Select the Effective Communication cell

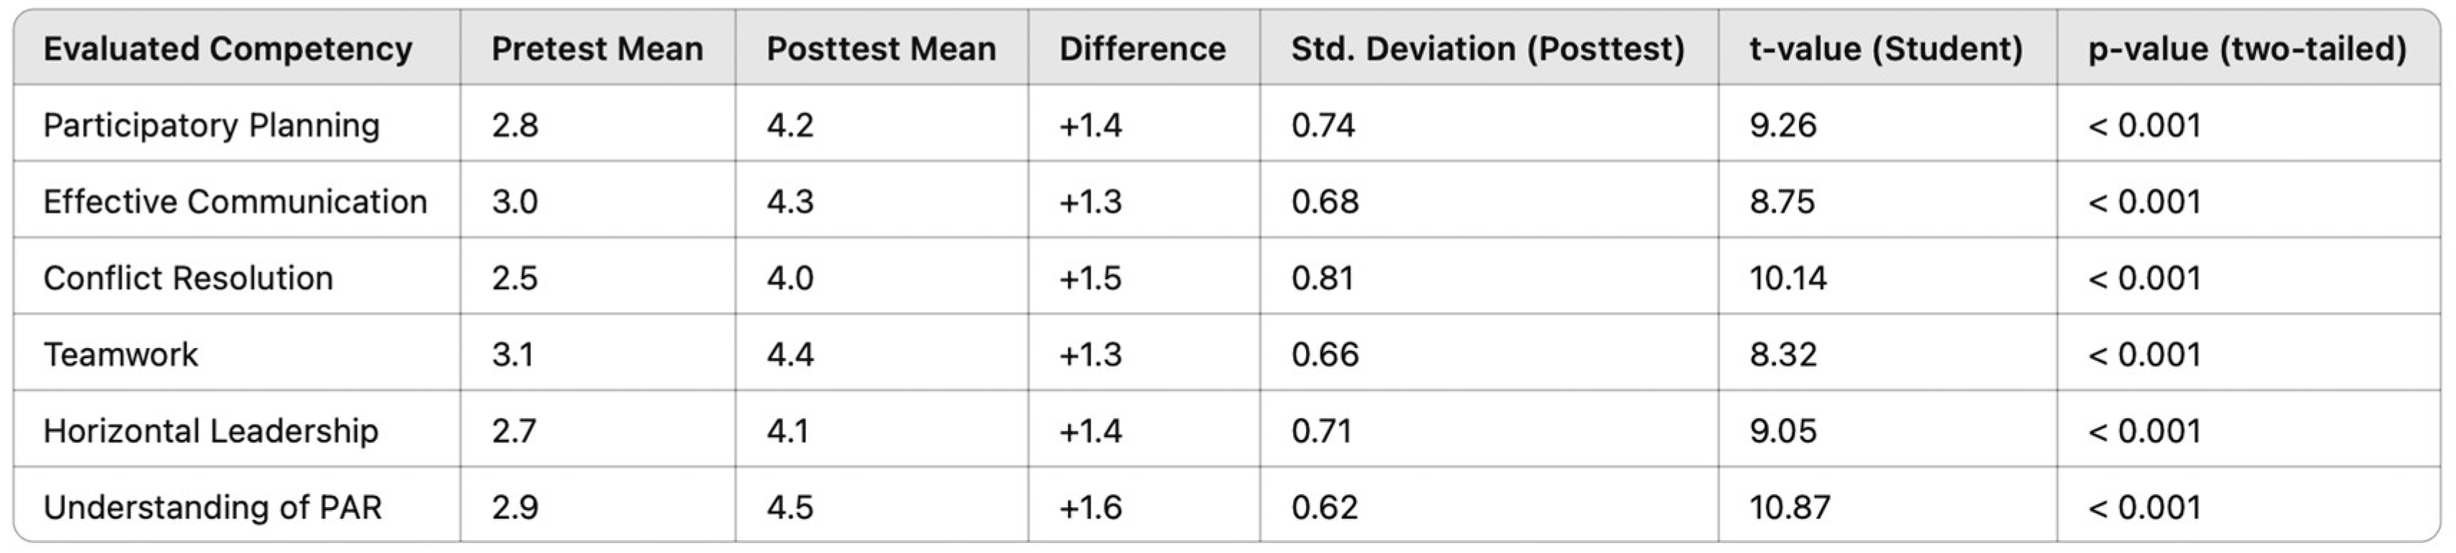coord(236,201)
